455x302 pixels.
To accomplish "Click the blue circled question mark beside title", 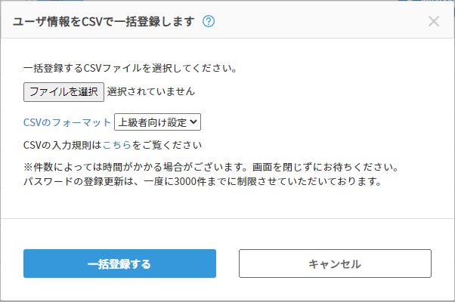I will [209, 21].
